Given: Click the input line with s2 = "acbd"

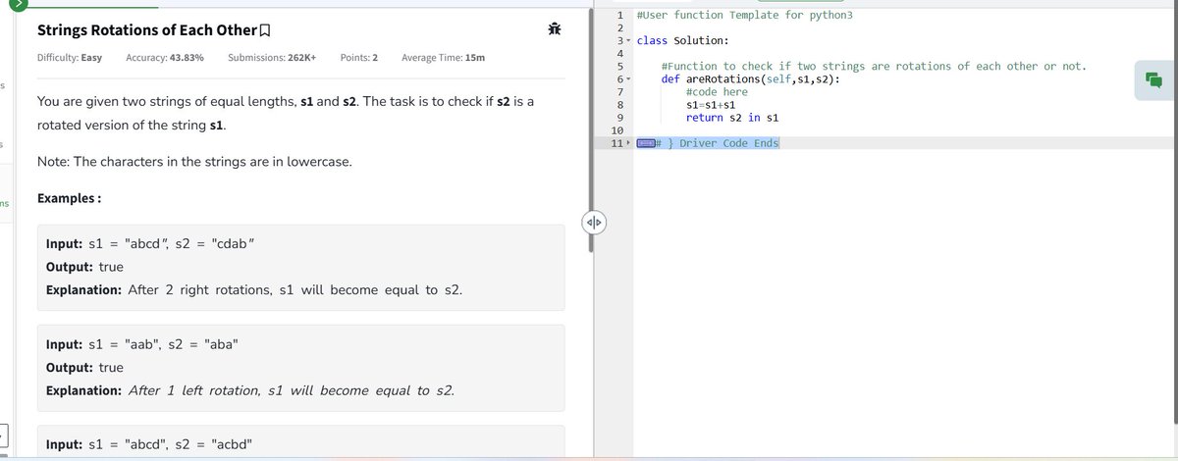Looking at the screenshot, I should pyautogui.click(x=149, y=445).
